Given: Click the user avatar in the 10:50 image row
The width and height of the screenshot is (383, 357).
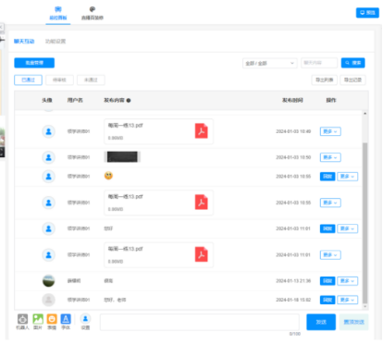Looking at the screenshot, I should 48,157.
